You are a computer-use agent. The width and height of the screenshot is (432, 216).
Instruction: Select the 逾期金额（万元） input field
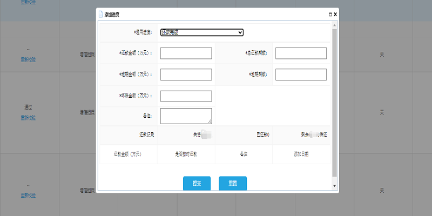pyautogui.click(x=186, y=75)
